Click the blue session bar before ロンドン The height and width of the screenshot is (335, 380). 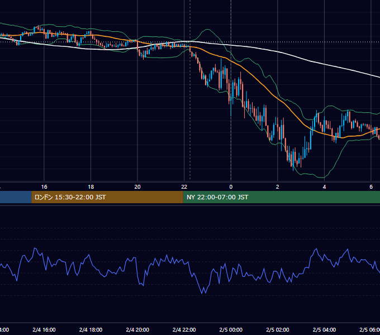[x=16, y=197]
